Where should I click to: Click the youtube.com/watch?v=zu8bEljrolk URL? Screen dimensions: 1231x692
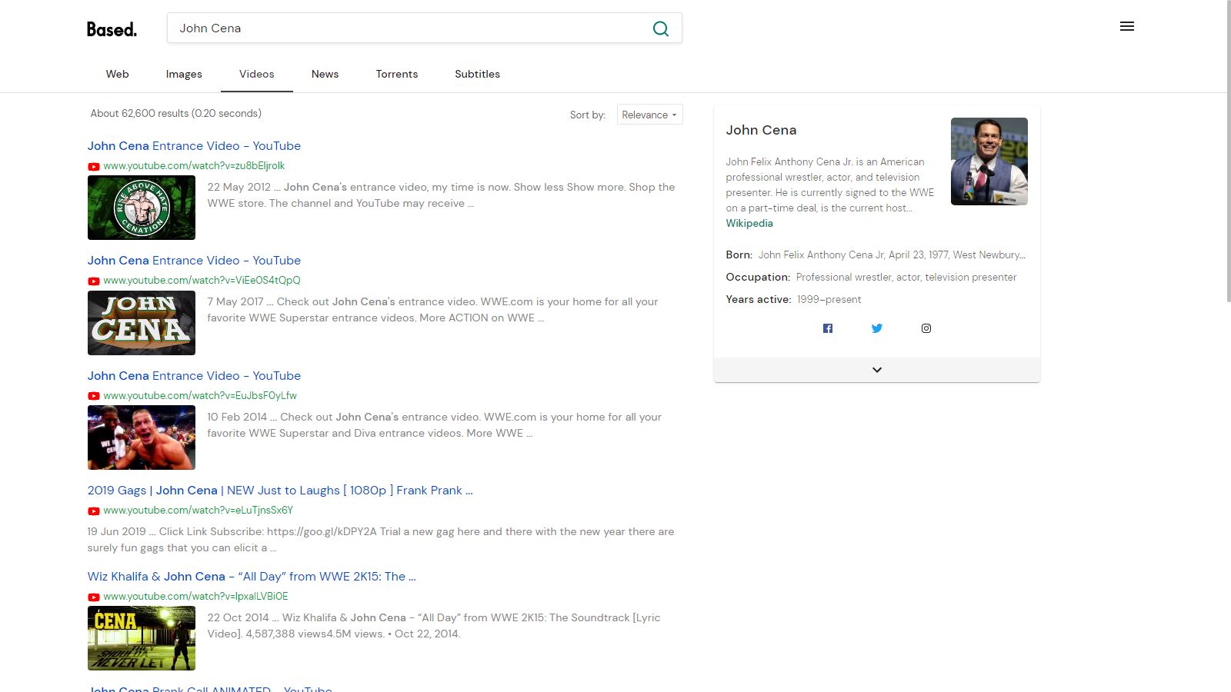(x=194, y=166)
